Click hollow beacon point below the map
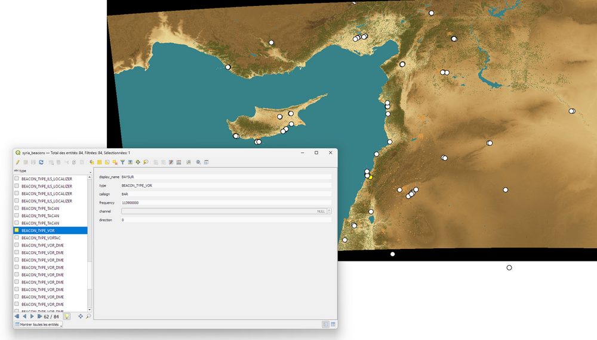Screen dimensions: 597x340 [509, 268]
